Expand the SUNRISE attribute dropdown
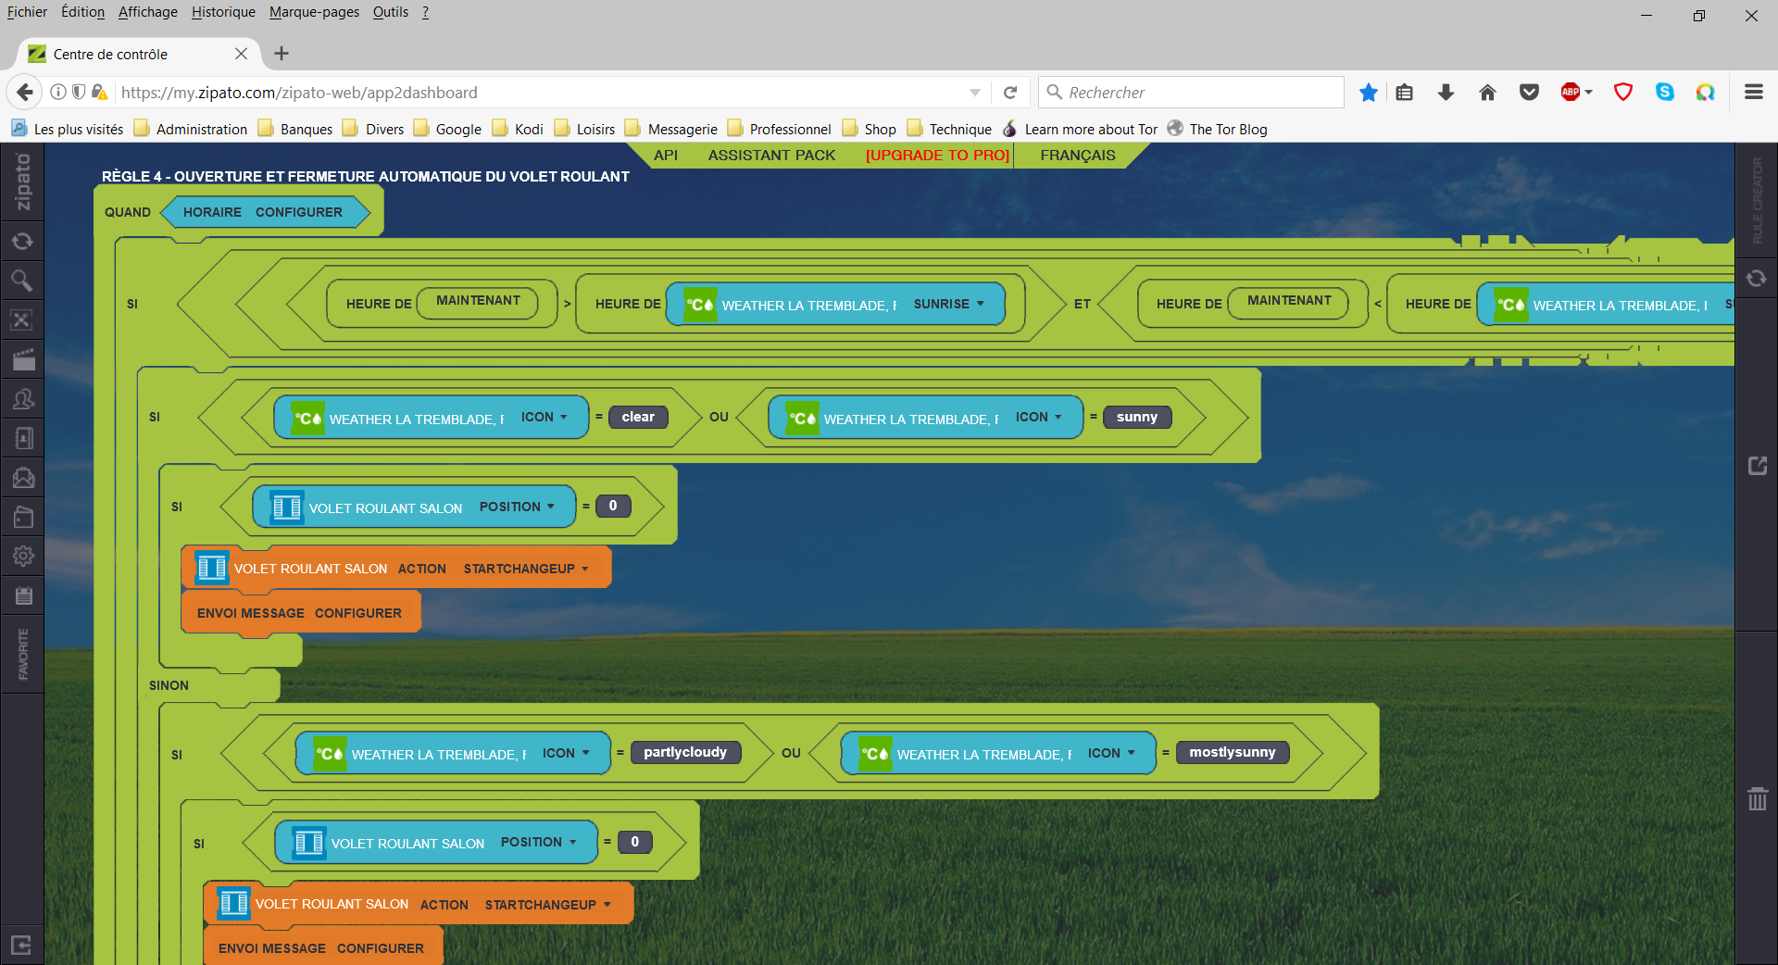 pyautogui.click(x=949, y=304)
